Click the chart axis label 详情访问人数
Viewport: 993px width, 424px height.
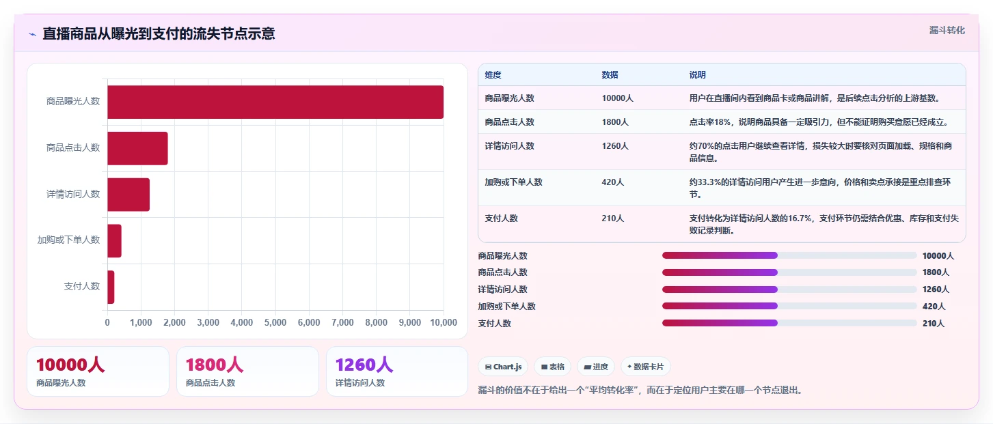click(73, 194)
